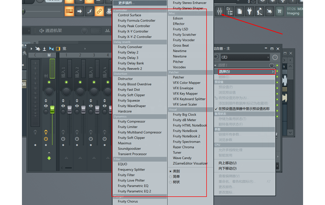Select the M master track header
Image resolution: width=325 pixels, height=205 pixels.
click(x=49, y=55)
